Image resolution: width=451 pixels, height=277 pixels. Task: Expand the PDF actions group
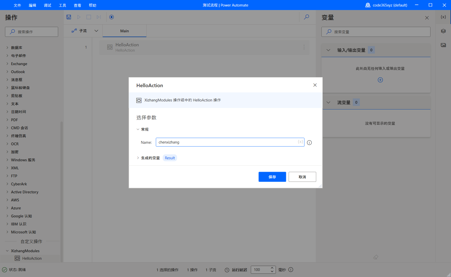[x=7, y=120]
